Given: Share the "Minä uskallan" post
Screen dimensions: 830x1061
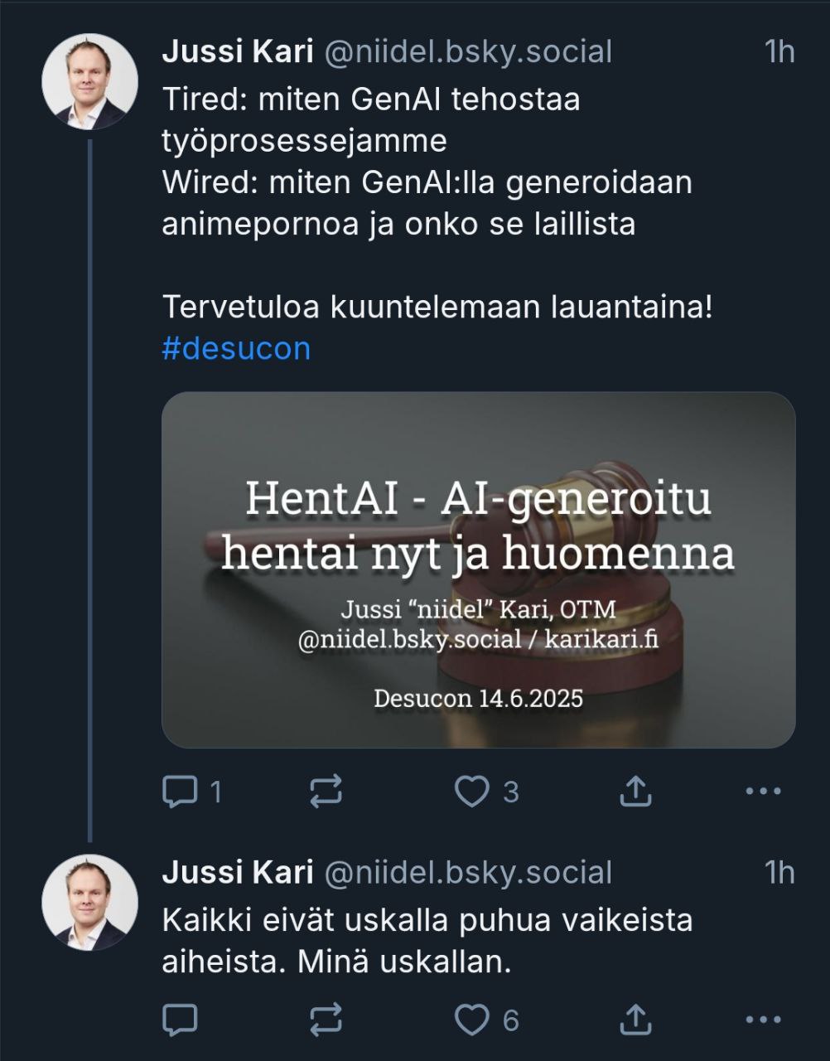Looking at the screenshot, I should [x=635, y=1019].
